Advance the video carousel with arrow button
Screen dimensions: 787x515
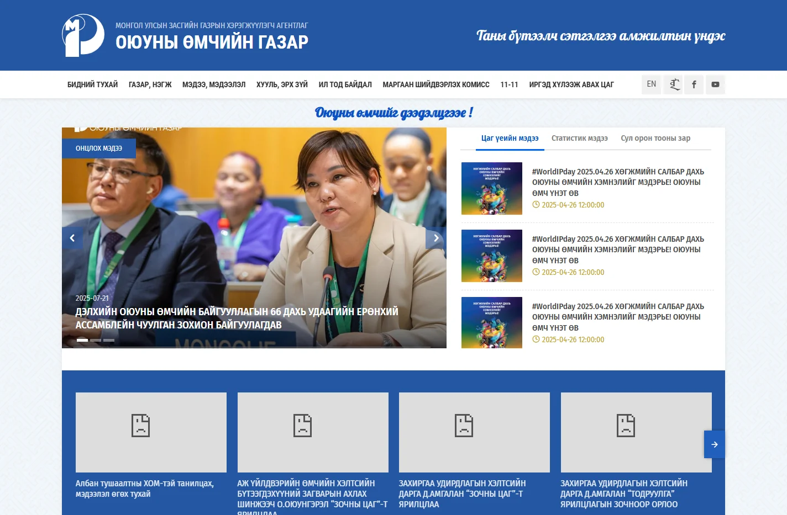pyautogui.click(x=715, y=444)
